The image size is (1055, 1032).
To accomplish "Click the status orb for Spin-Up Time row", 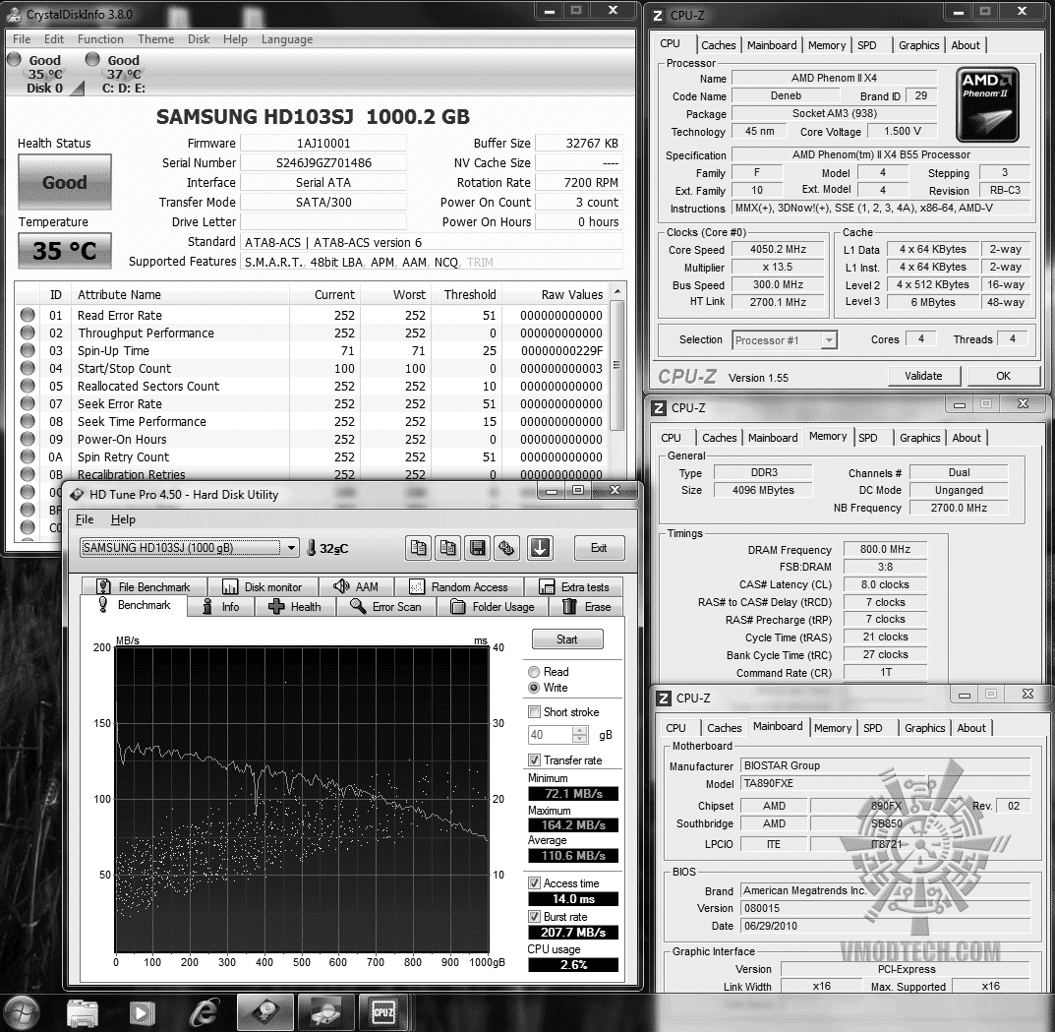I will coord(28,351).
